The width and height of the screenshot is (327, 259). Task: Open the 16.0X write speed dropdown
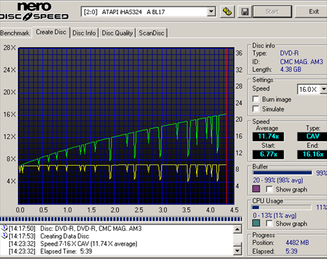(312, 89)
